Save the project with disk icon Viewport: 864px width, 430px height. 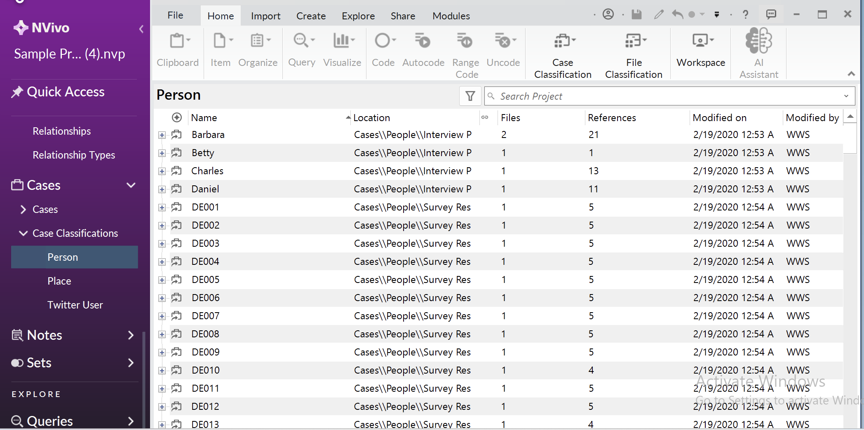click(637, 14)
